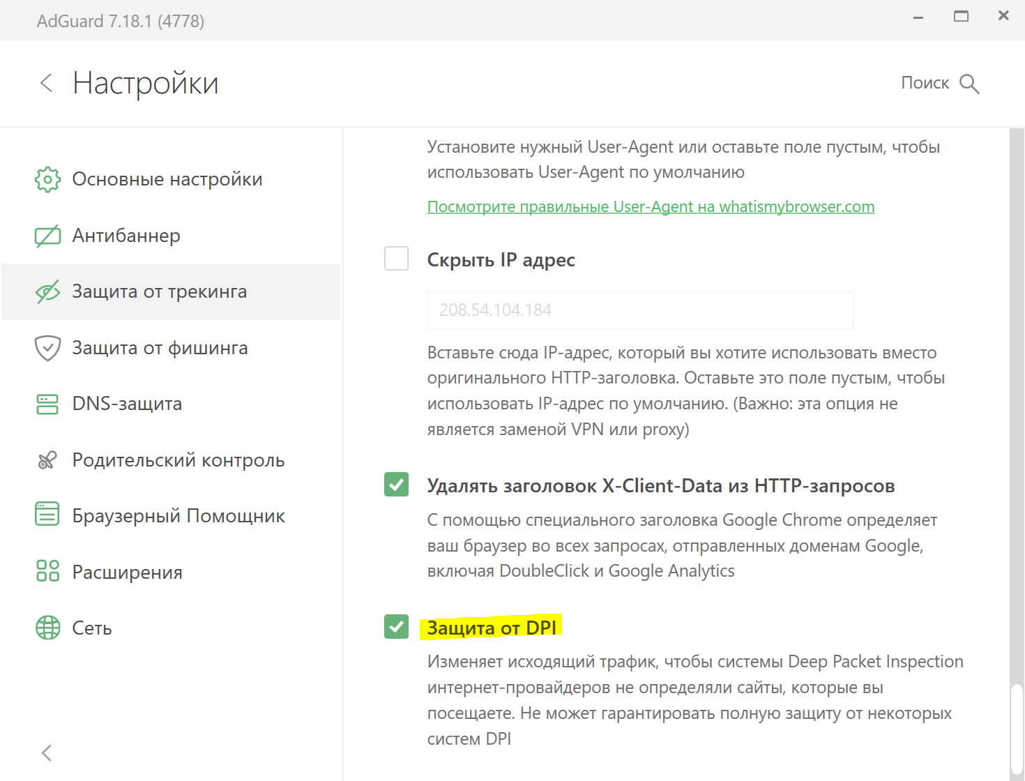
Task: Open Основные настройки section
Action: point(171,179)
